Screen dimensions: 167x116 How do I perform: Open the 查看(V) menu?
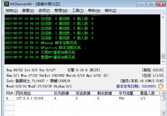pyautogui.click(x=28, y=11)
